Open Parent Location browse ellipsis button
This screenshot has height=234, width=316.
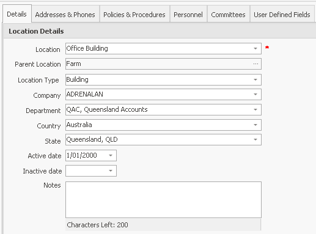(255, 64)
